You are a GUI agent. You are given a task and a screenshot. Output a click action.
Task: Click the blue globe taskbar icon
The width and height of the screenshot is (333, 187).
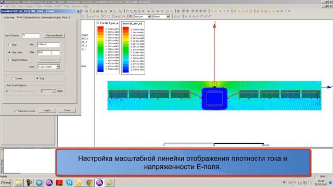point(39,182)
